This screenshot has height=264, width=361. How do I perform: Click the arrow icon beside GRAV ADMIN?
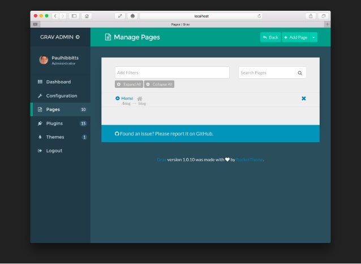pyautogui.click(x=78, y=37)
